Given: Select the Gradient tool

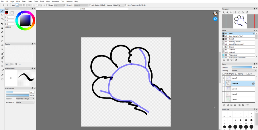Looking at the screenshot, I should 2,36.
